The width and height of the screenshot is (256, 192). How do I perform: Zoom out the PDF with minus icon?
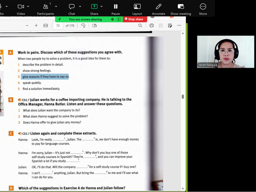pyautogui.click(x=27, y=25)
